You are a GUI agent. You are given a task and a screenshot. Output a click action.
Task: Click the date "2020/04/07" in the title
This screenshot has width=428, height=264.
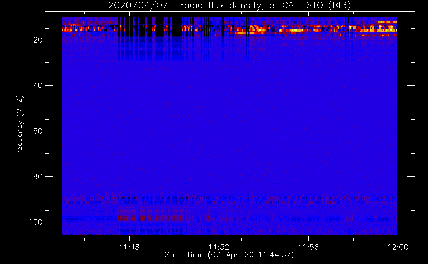138,6
